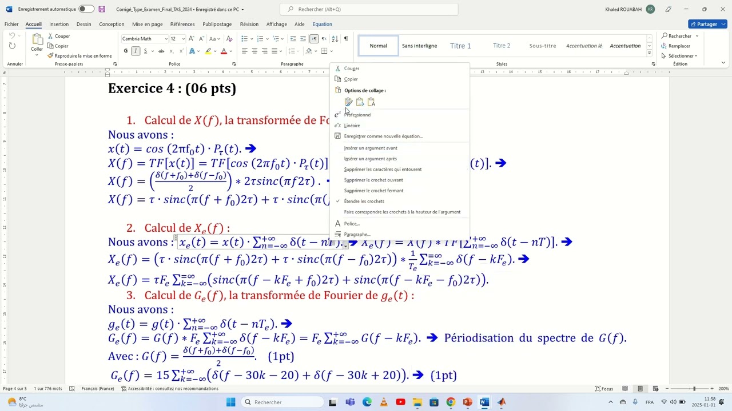Open the font size 12 dropdown
Viewport: 732px width, 411px height.
click(x=183, y=39)
